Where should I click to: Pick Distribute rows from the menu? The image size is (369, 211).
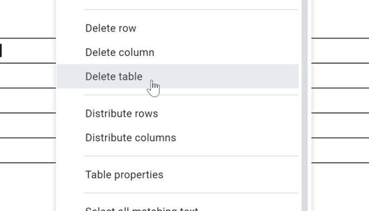[x=121, y=114]
